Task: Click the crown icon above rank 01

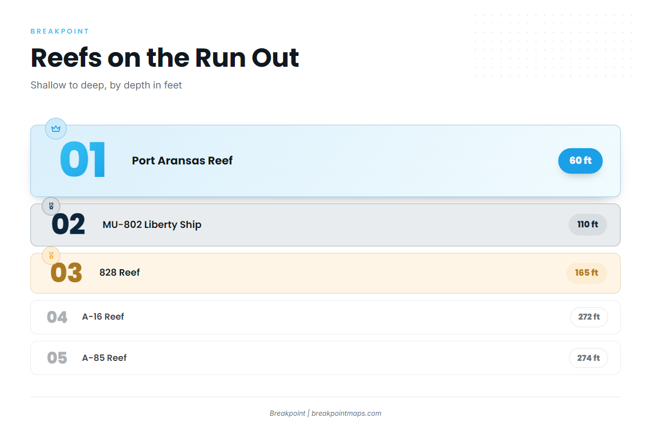Action: point(56,129)
